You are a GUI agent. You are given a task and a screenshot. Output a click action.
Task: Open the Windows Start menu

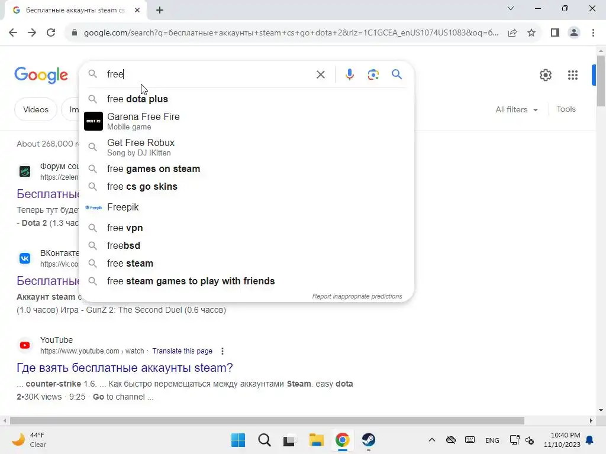coord(238,440)
